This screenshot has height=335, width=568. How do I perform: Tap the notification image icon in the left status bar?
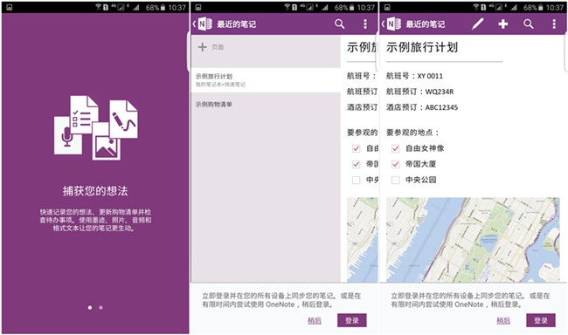(x=10, y=7)
